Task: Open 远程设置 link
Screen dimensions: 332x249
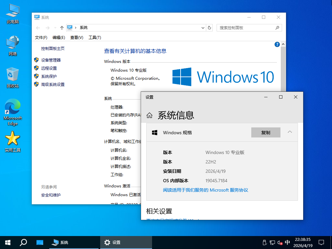Action: (49, 68)
